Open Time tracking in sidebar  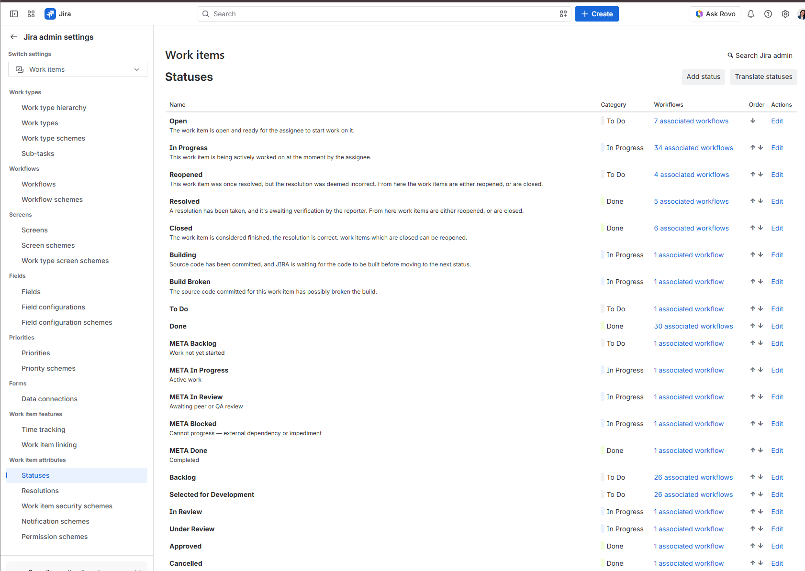pos(44,429)
